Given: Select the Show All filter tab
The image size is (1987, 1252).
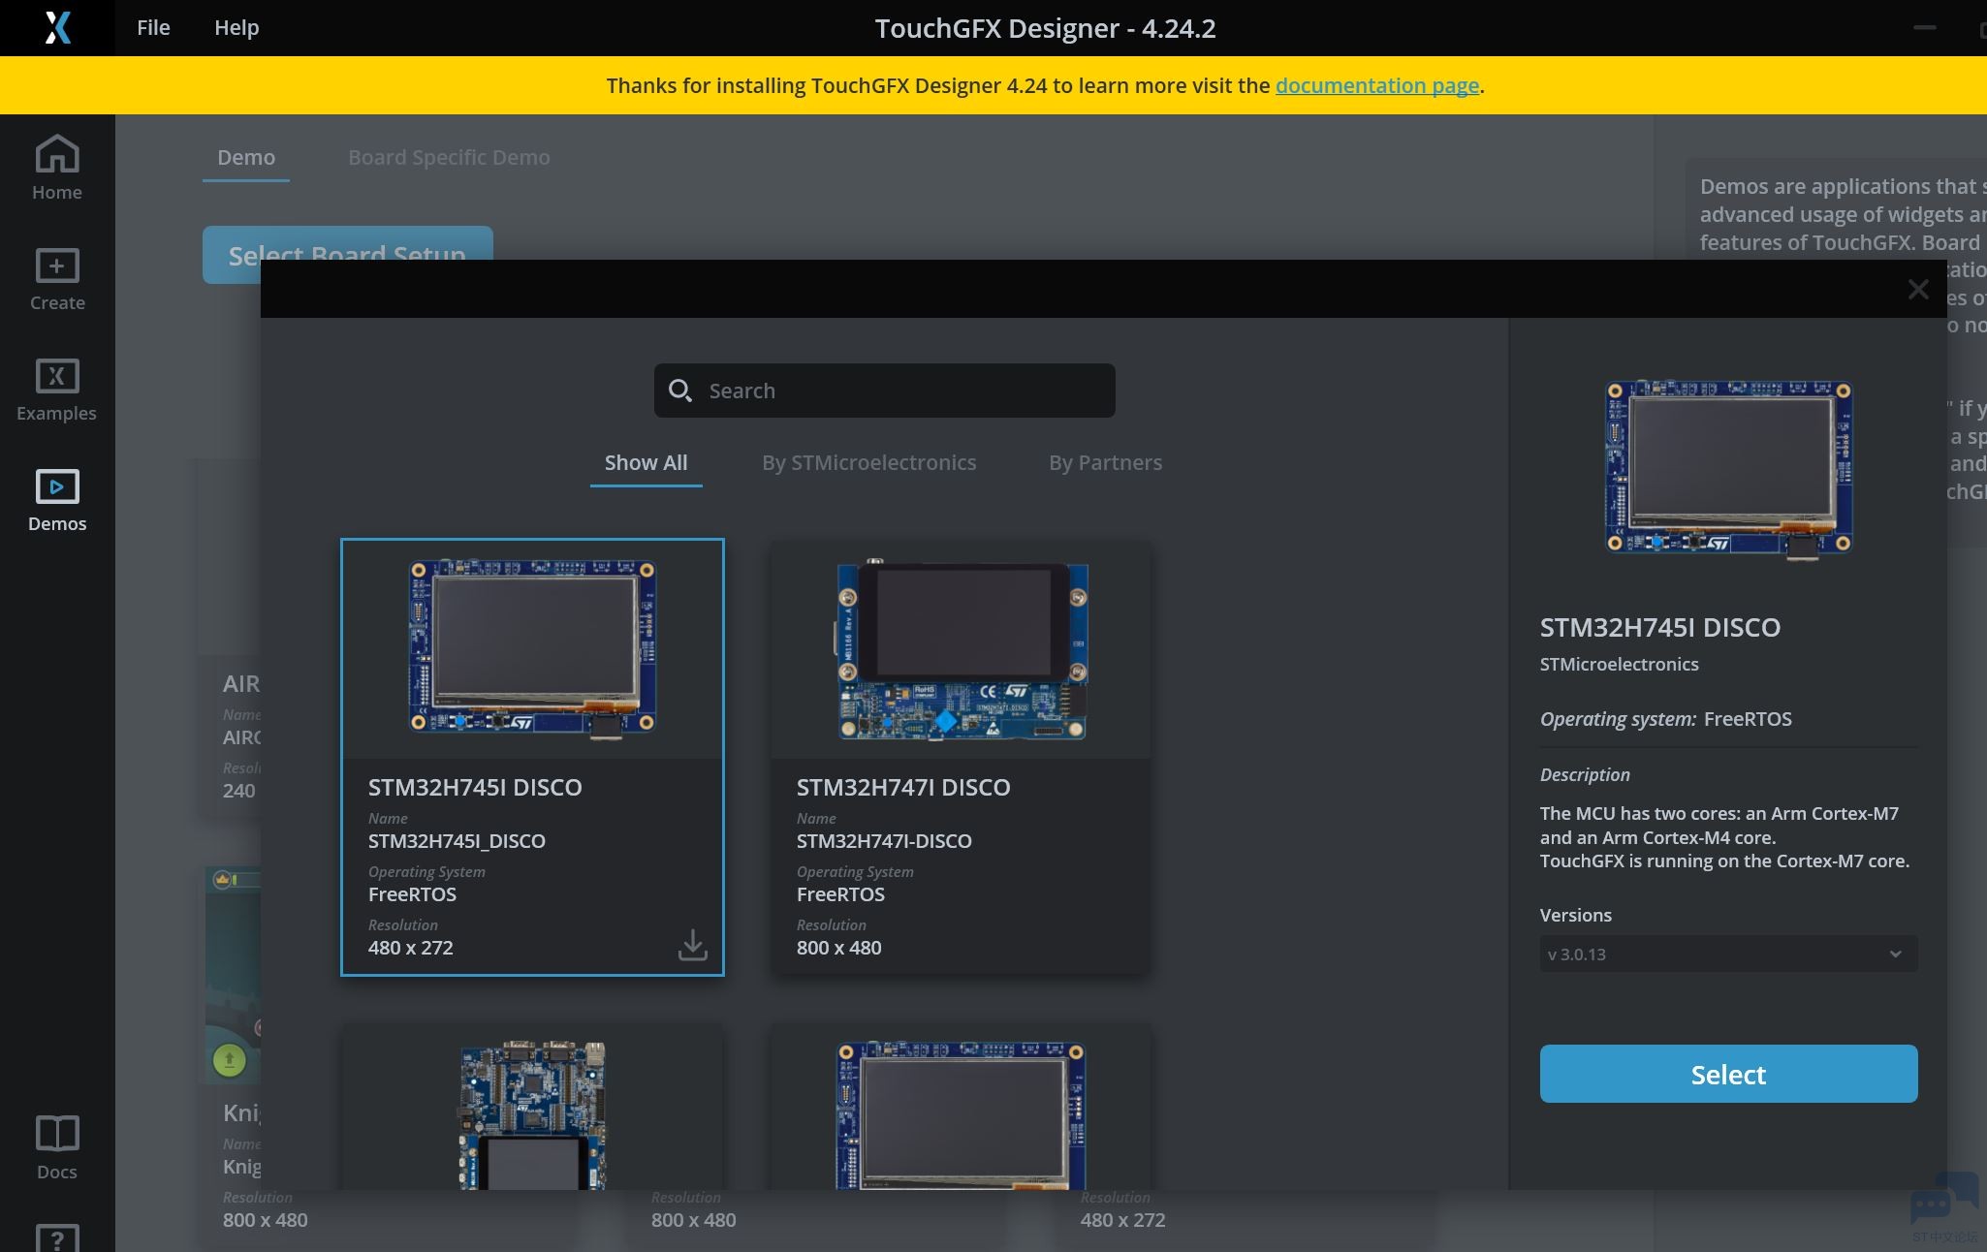Looking at the screenshot, I should click(x=647, y=463).
